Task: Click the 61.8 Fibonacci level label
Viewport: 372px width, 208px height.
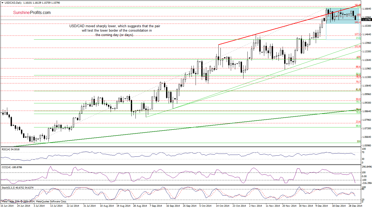Action: tap(358, 89)
